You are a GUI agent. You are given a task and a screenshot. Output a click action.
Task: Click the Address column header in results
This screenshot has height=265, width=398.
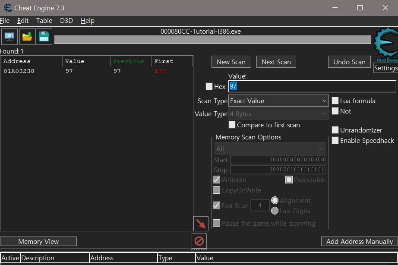point(32,61)
